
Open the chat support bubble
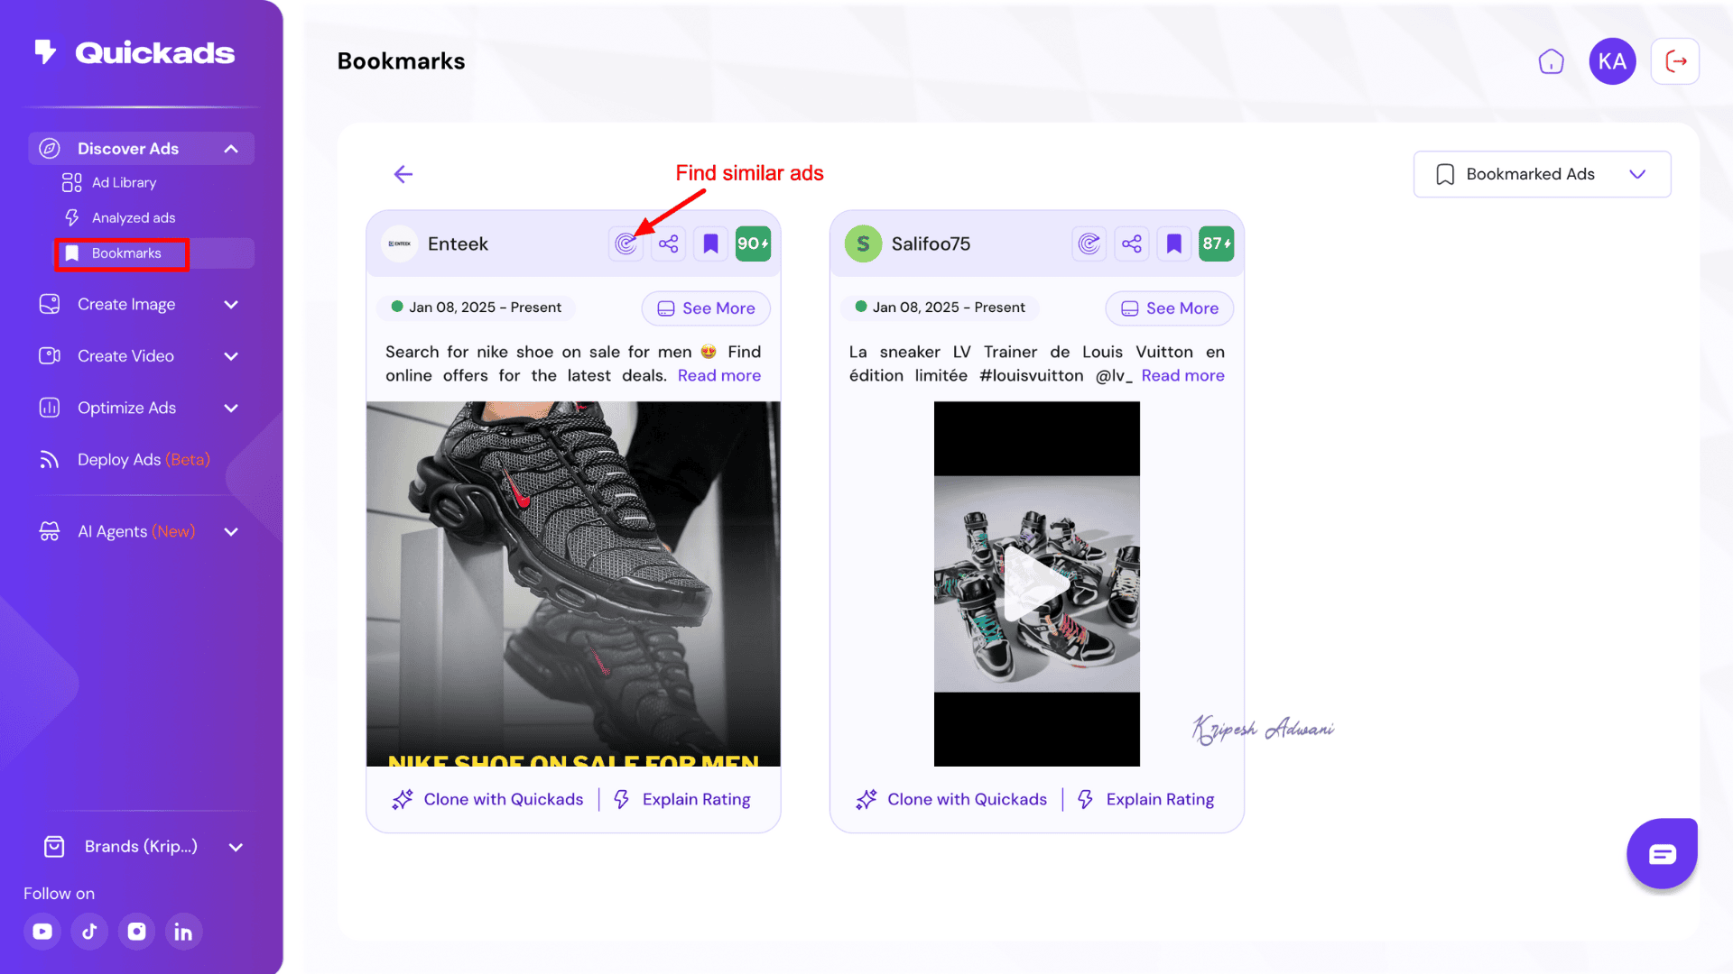[x=1662, y=853]
